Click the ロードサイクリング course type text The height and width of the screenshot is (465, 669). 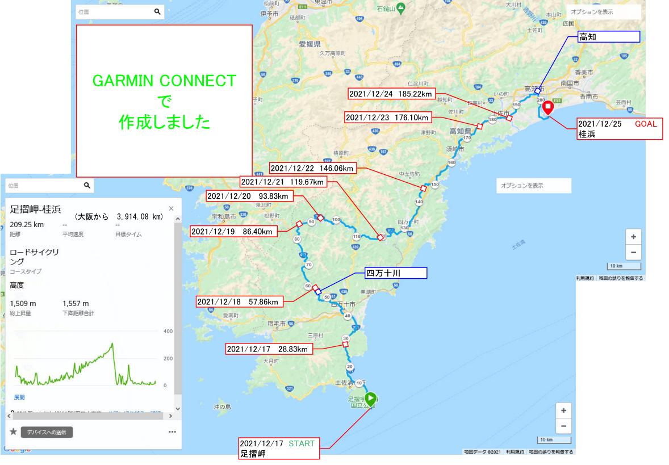click(34, 257)
